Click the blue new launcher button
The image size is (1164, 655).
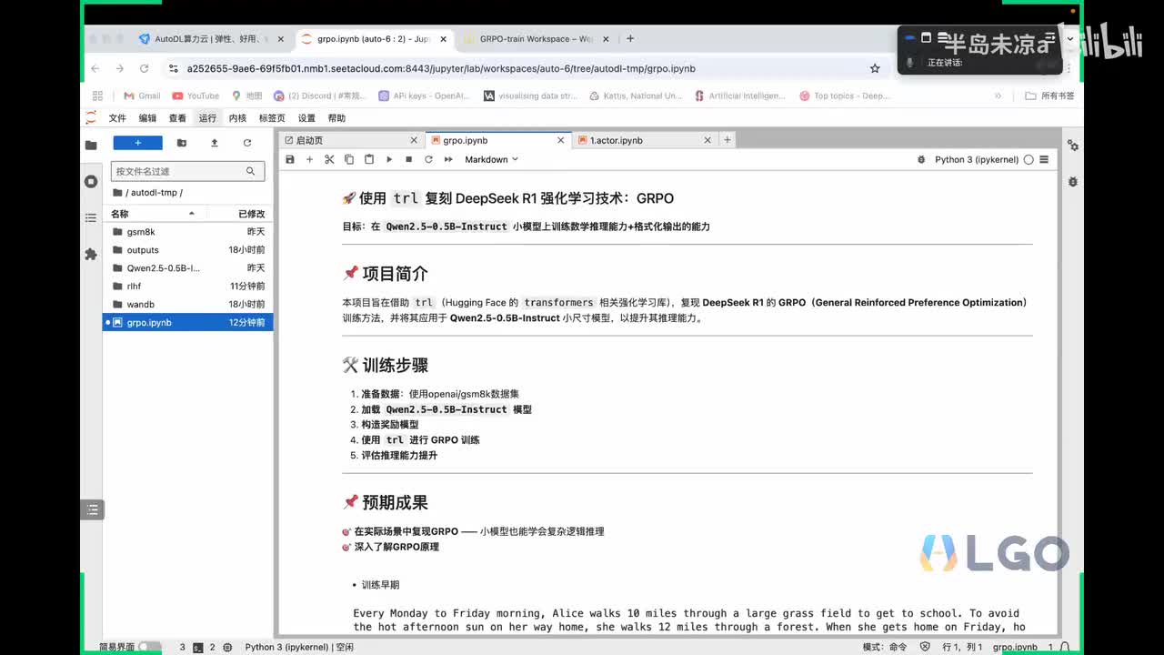(x=137, y=143)
